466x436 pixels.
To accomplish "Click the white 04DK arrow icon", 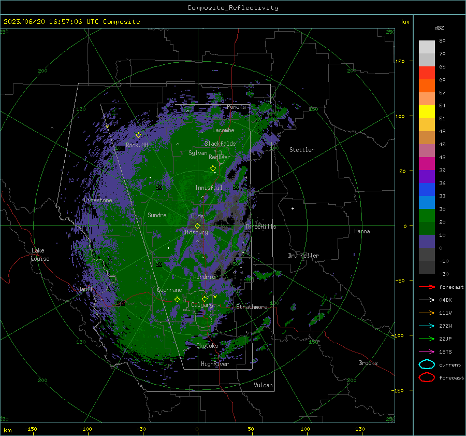I will (x=427, y=300).
